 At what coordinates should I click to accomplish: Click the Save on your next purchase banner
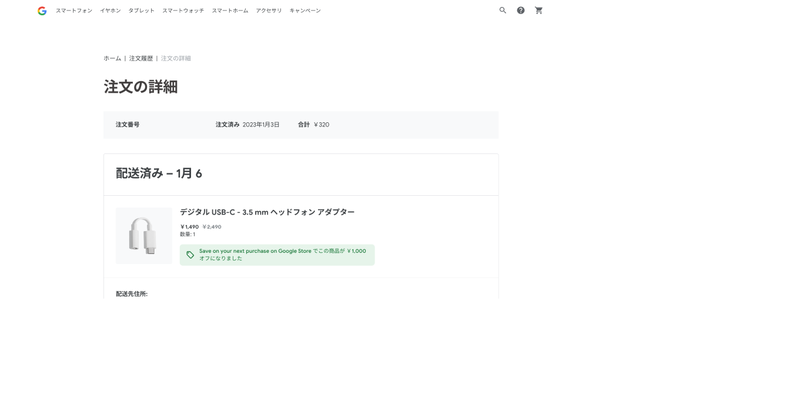pyautogui.click(x=277, y=255)
